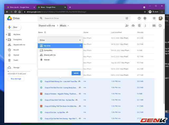Select Shared with me in move dialog
Screen dimensions: 169x125
point(60,55)
